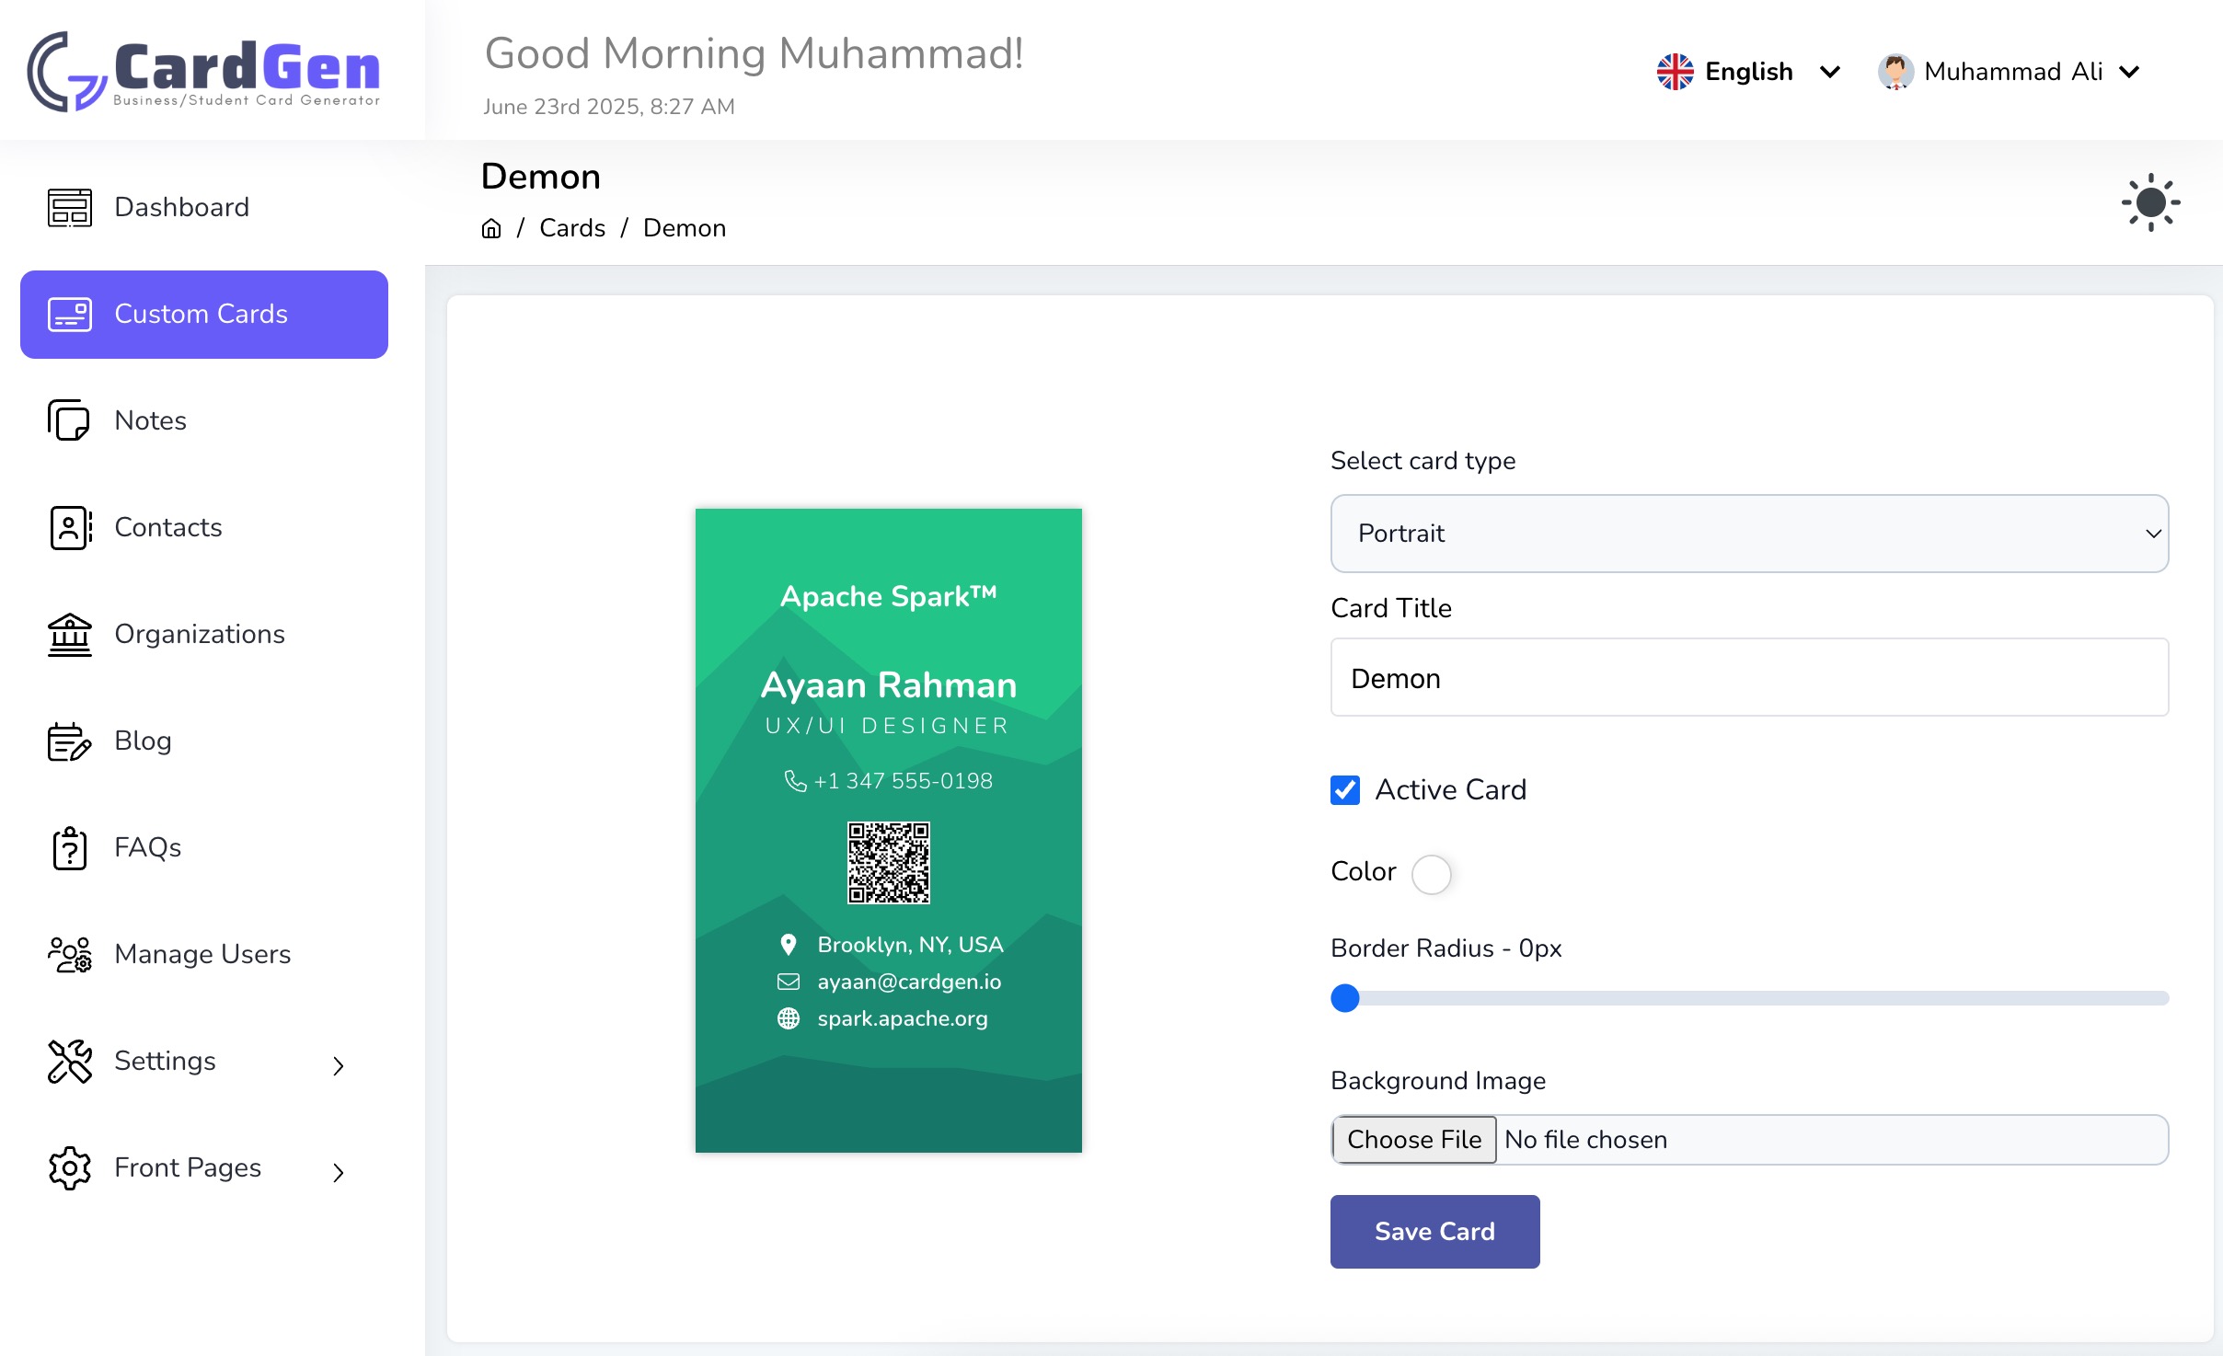Select Custom Cards in the sidebar
Viewport: 2223px width, 1356px height.
pos(204,315)
